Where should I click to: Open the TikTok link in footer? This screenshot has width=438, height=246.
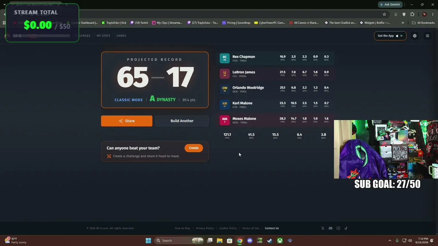[346, 228]
